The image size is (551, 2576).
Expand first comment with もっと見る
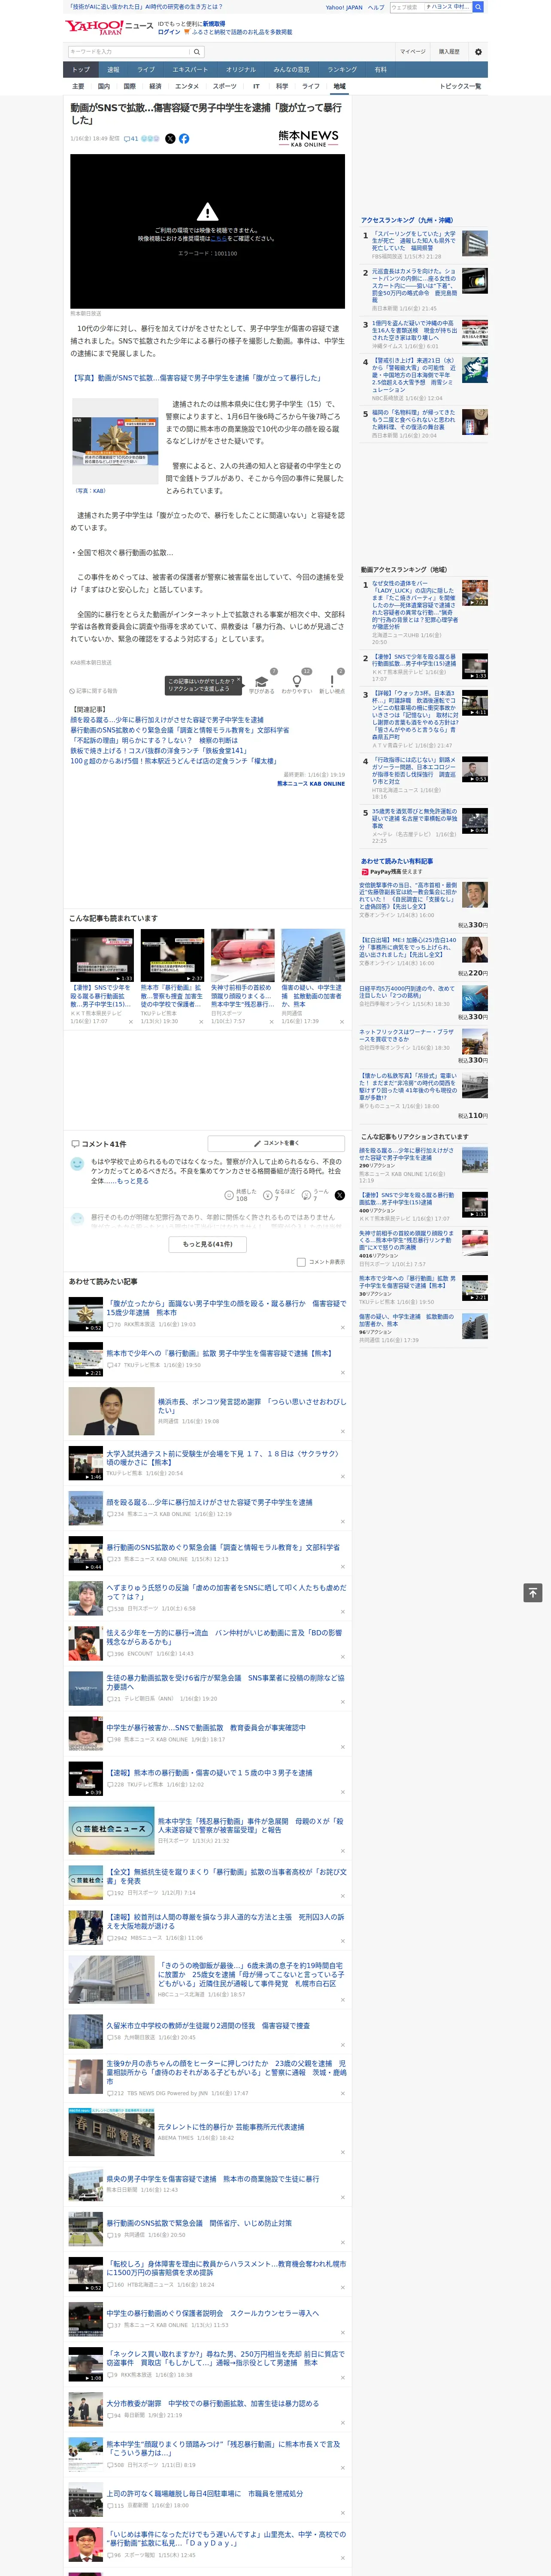pos(132,1181)
